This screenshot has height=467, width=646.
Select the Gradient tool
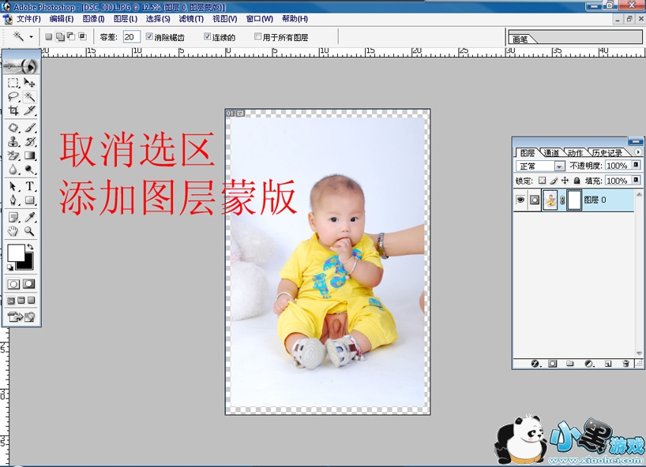(29, 155)
